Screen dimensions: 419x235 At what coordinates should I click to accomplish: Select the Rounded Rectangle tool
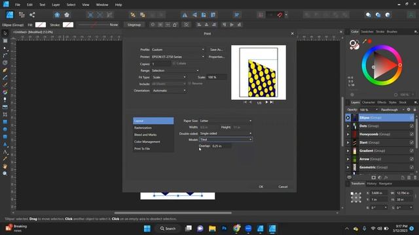point(5,136)
